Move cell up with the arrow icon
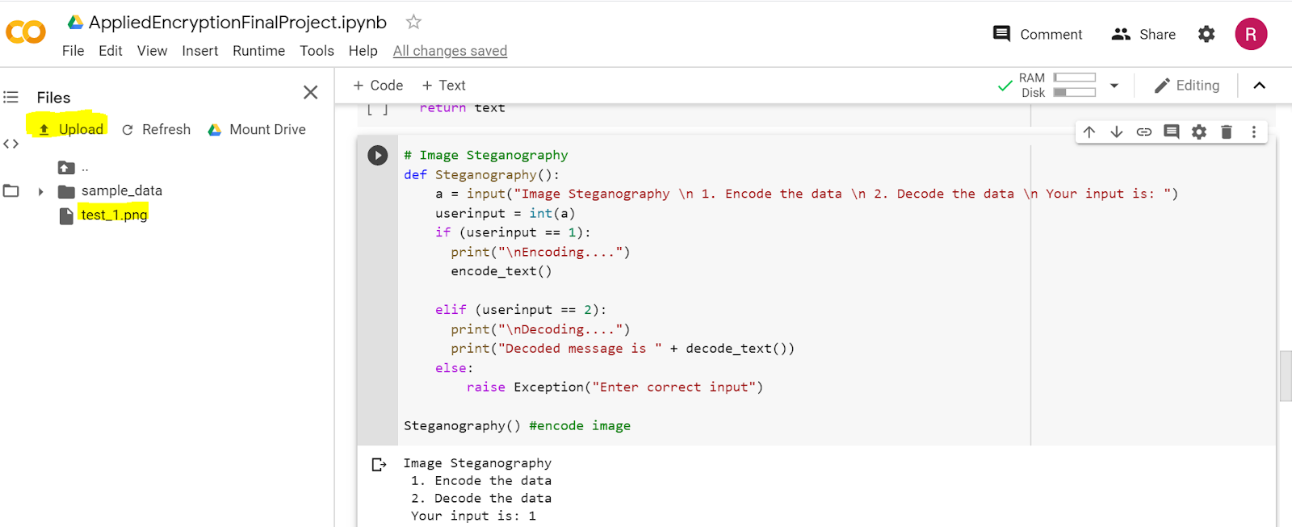 (x=1089, y=132)
